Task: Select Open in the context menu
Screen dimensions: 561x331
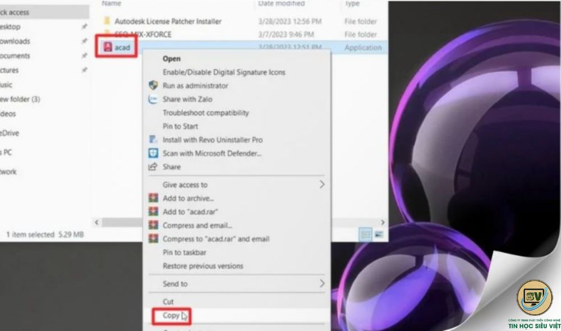Action: 172,59
